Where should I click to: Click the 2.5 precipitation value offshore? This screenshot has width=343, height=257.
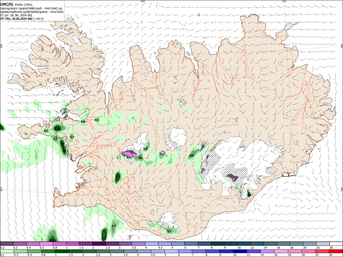(104, 238)
